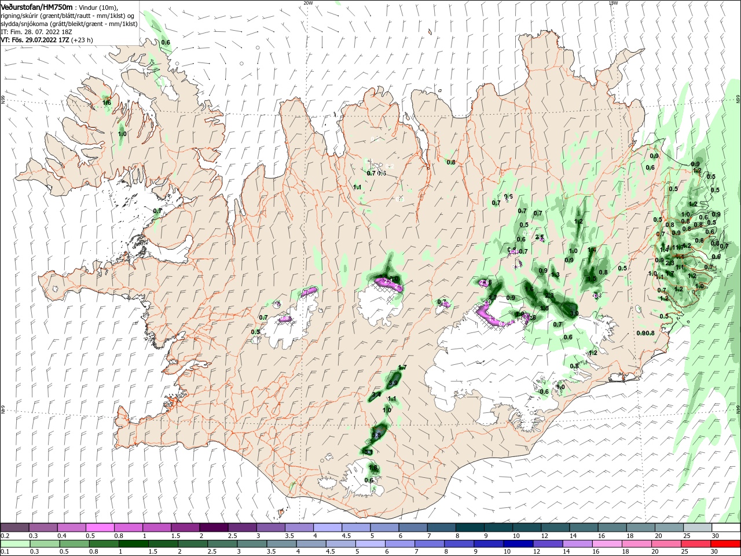This screenshot has width=741, height=556.
Task: Select the deep blue lower legend swatch at 10
Action: (x=518, y=544)
